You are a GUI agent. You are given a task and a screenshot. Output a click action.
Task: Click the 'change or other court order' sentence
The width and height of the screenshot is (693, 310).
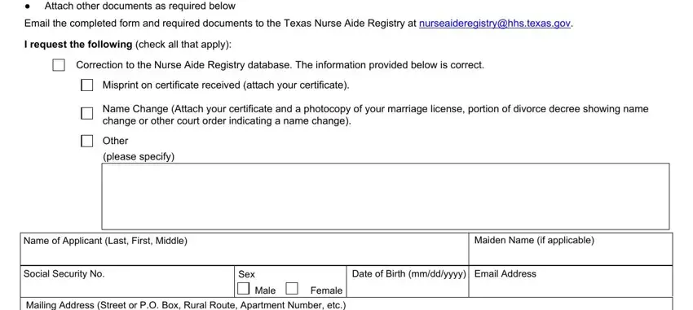(227, 120)
